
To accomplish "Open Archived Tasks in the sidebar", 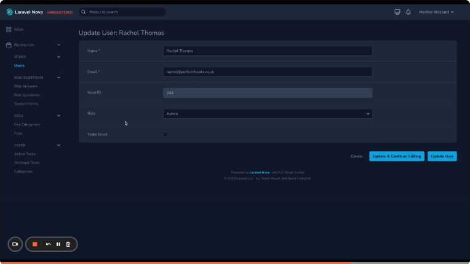I will [27, 162].
